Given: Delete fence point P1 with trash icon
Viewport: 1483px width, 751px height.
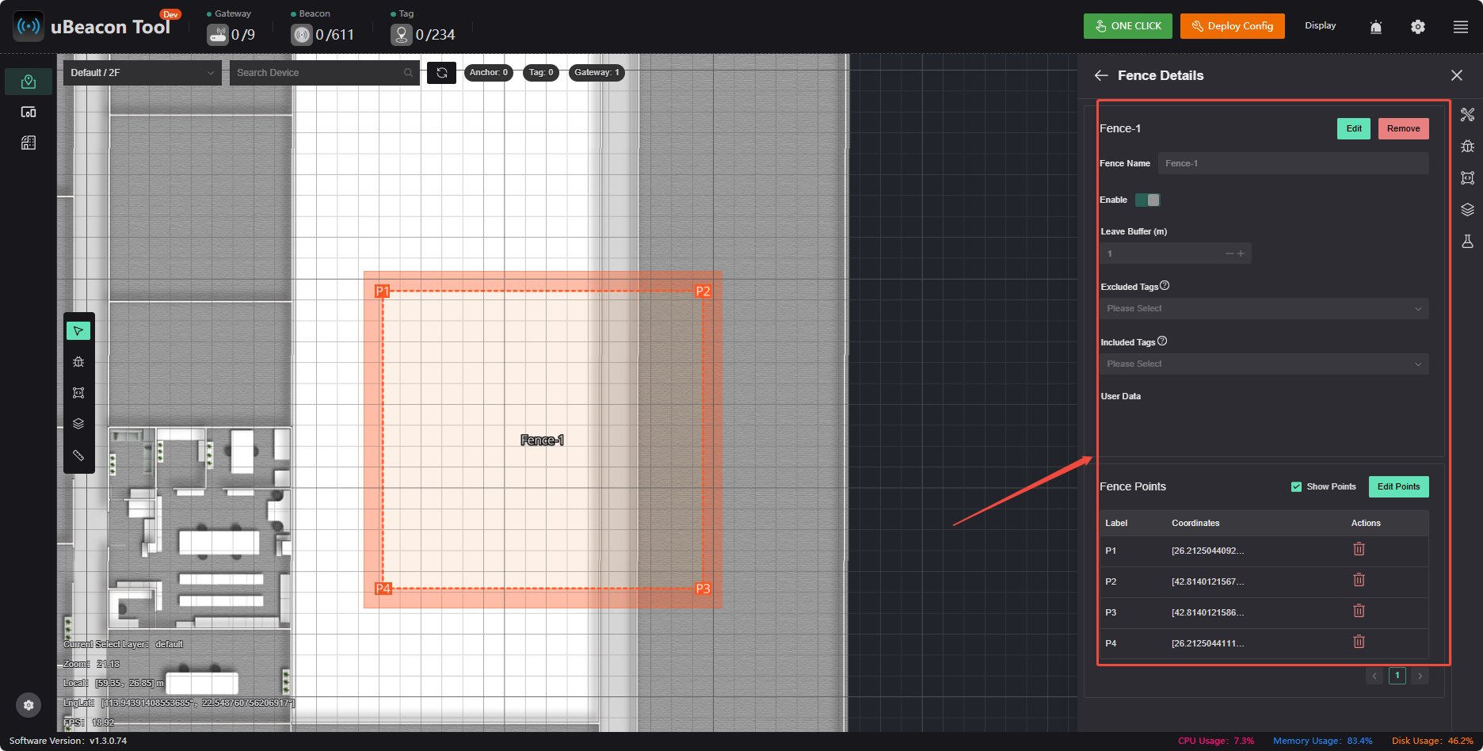Looking at the screenshot, I should pyautogui.click(x=1359, y=549).
